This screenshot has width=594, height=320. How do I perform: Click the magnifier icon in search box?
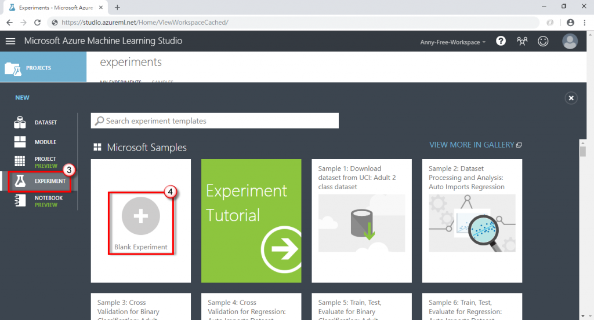pyautogui.click(x=100, y=120)
